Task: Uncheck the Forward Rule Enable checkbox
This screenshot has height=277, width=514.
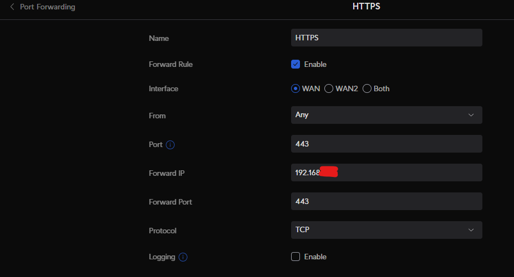Action: tap(296, 64)
